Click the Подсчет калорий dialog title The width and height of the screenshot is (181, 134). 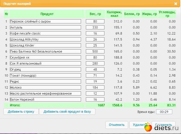(17, 4)
